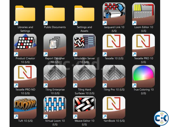The width and height of the screenshot is (170, 127).
Task: Open YarnBook 10 (US) icon
Action: tap(114, 107)
